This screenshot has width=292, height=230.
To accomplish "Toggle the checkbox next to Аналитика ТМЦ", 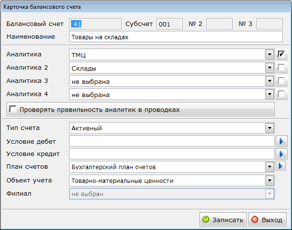I will pyautogui.click(x=281, y=54).
